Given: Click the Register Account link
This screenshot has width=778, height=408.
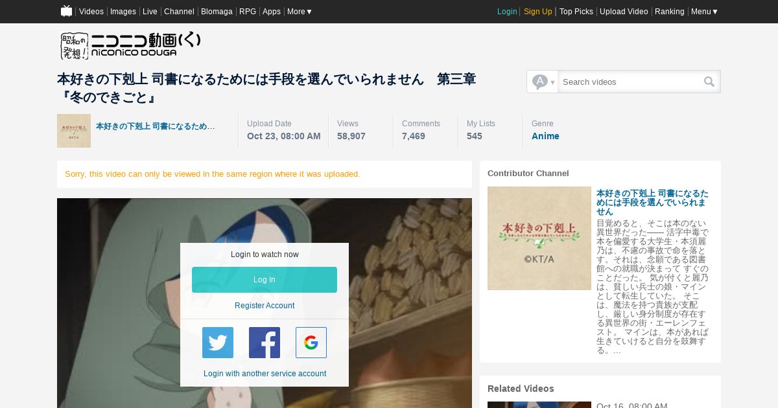Looking at the screenshot, I should [265, 306].
